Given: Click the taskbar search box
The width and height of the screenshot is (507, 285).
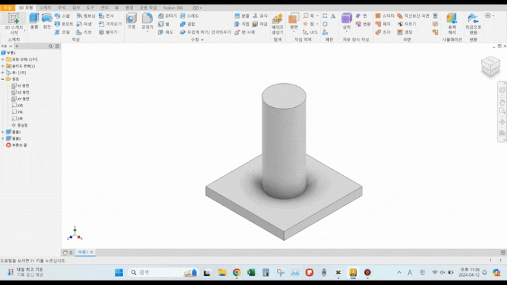Looking at the screenshot, I should (x=163, y=273).
